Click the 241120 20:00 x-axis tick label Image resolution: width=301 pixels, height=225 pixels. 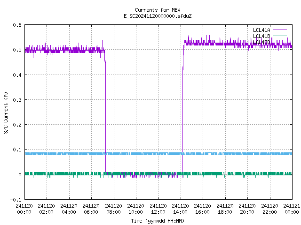[x=247, y=209]
